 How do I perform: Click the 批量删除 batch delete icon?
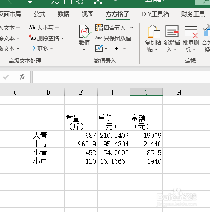[191, 32]
